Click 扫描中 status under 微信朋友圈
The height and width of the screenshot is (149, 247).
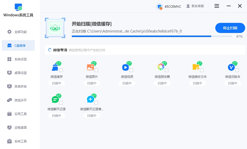[x=162, y=83]
